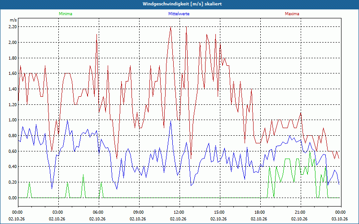Image resolution: width=359 pixels, height=224 pixels.
Task: Click the y-axis value '0,80'
Action: [x=13, y=136]
